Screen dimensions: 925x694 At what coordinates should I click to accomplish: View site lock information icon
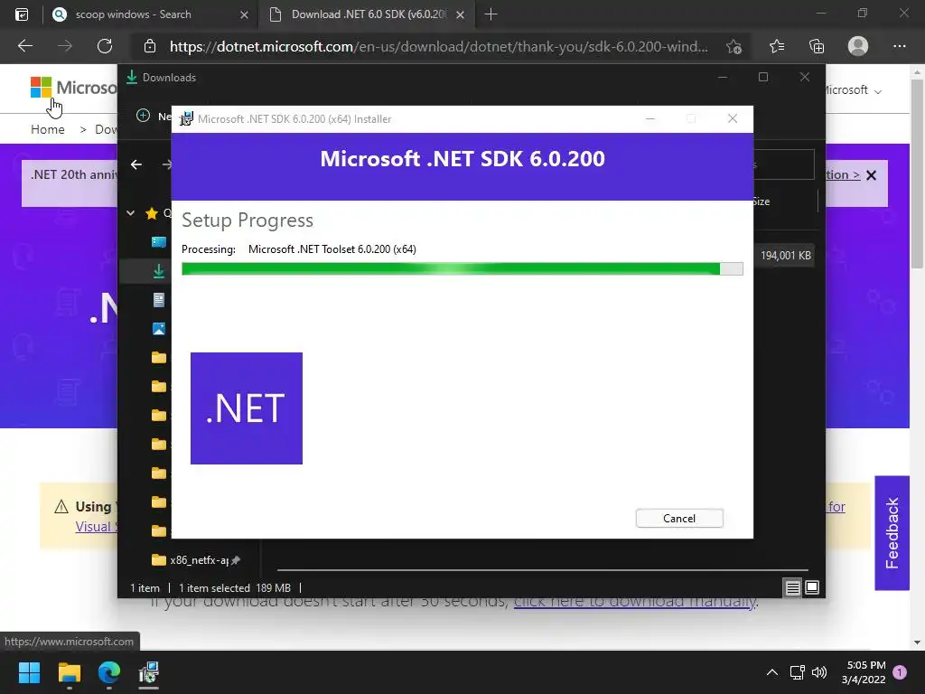(150, 46)
